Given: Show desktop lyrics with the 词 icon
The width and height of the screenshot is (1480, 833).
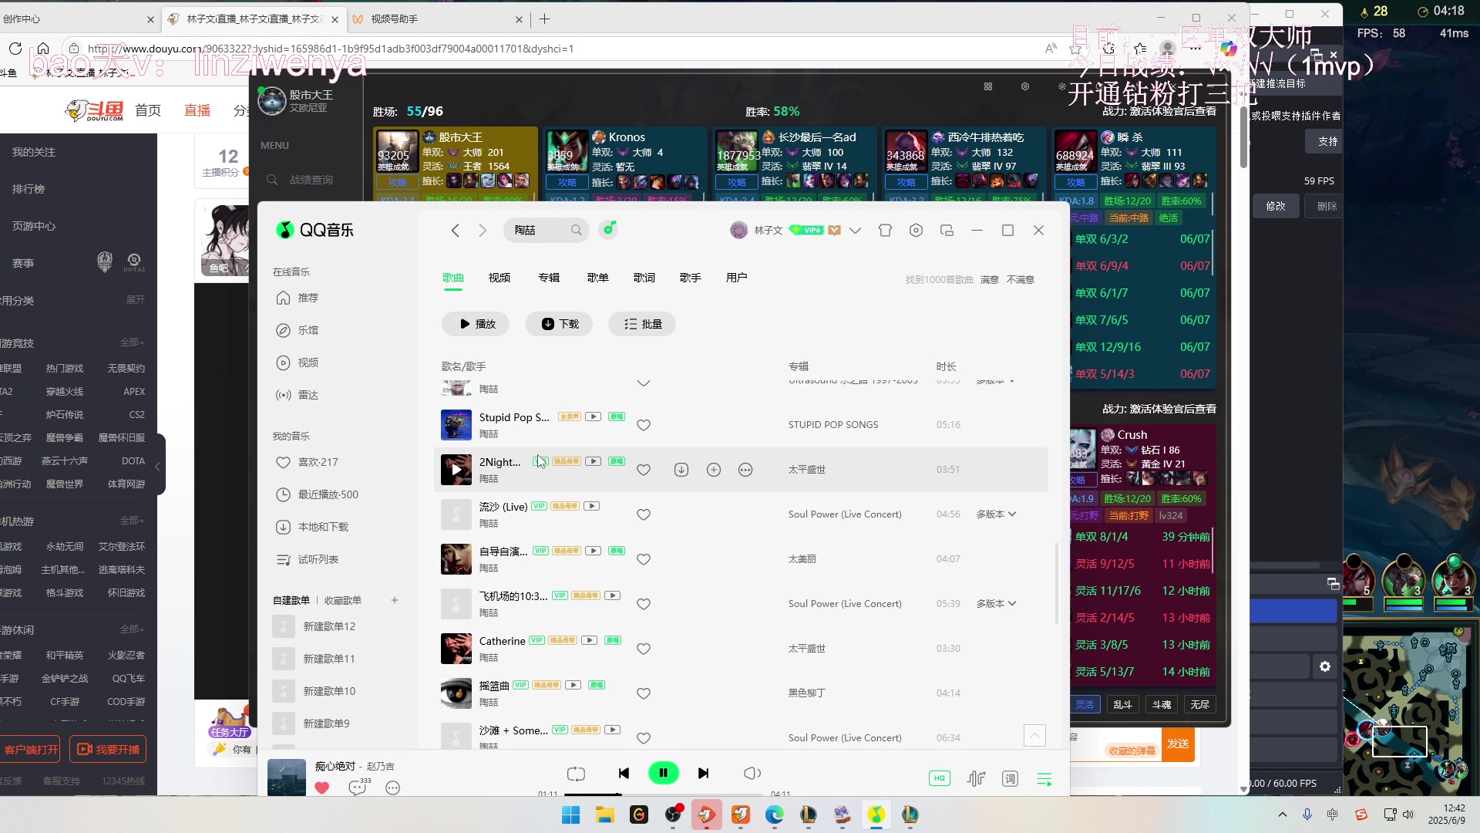Looking at the screenshot, I should (1010, 779).
